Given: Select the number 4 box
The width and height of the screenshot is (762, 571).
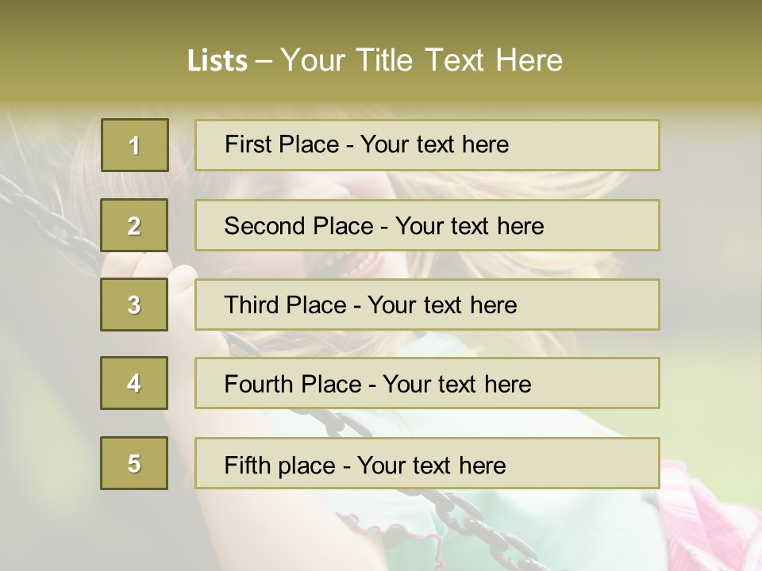Looking at the screenshot, I should (x=134, y=383).
